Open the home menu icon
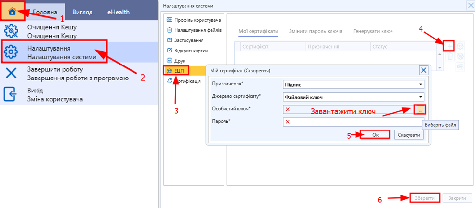The image size is (475, 208). [x=12, y=11]
